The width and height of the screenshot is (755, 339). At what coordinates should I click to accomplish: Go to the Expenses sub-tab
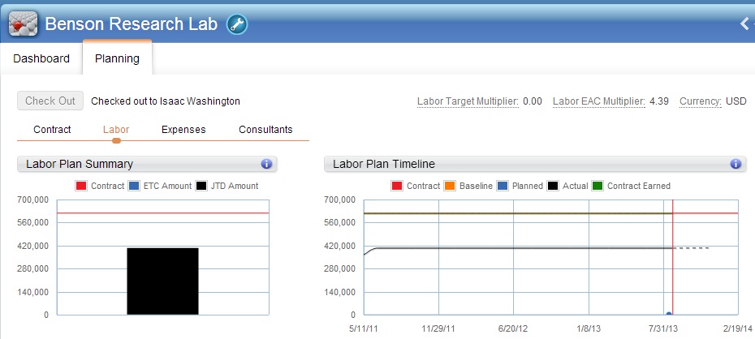pyautogui.click(x=183, y=130)
